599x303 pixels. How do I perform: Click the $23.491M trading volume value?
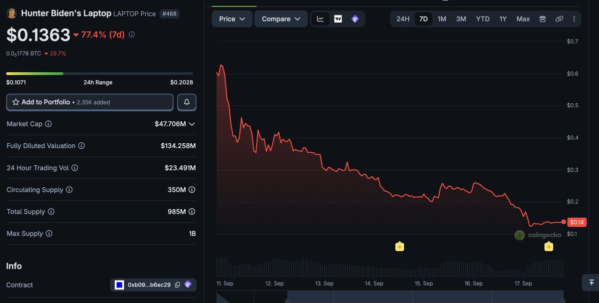click(x=180, y=168)
